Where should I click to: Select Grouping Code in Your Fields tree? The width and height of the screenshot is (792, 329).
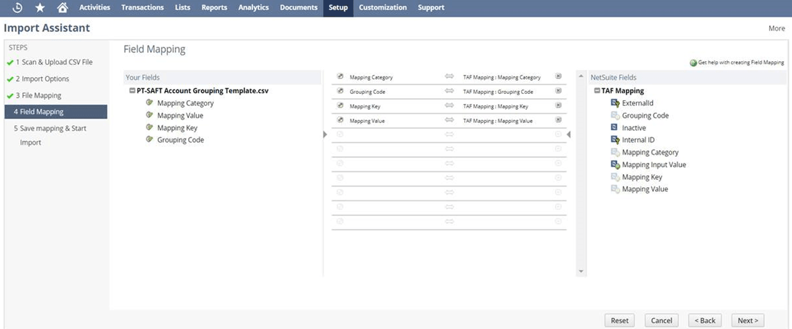(x=181, y=140)
